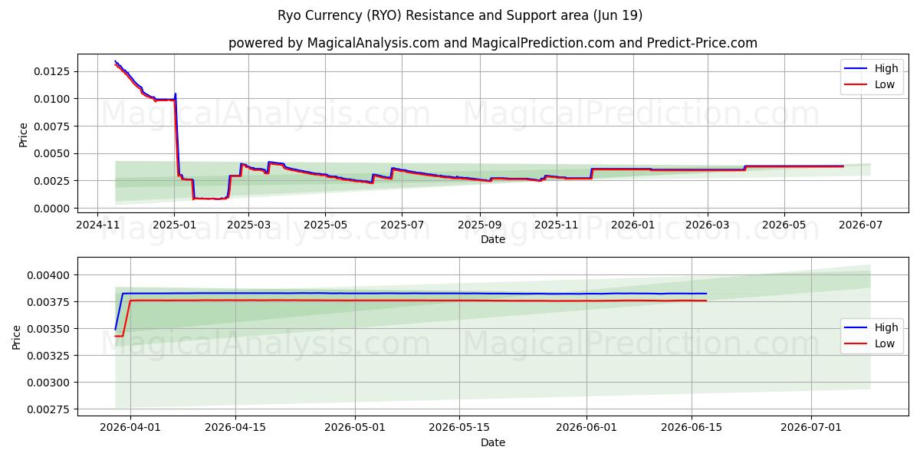Click the '0.00375' y-axis label in bottom chart

51,302
